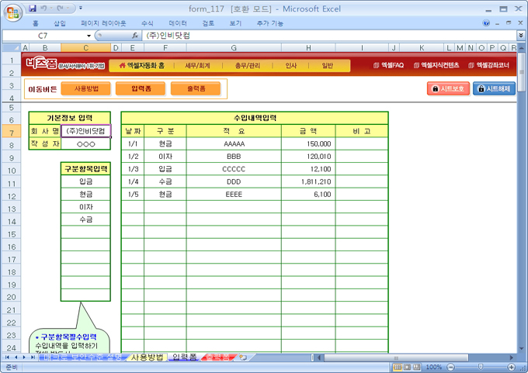Select the 작성자 cell containing ○○○

point(85,143)
